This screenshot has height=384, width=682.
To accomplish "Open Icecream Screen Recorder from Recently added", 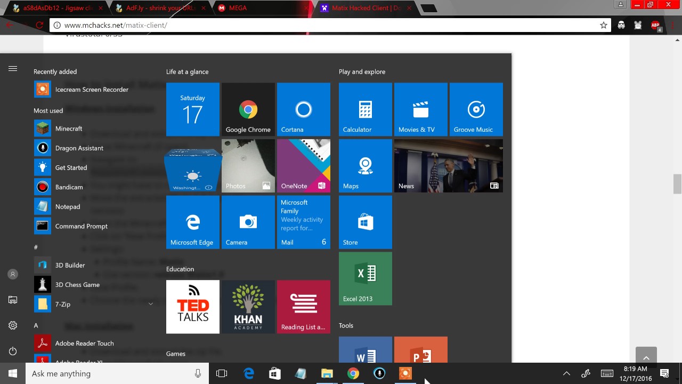I will point(91,90).
